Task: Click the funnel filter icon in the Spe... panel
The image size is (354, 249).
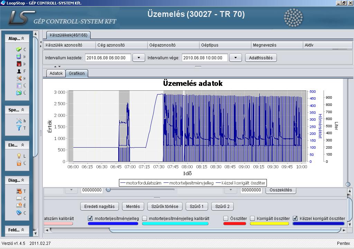Action: pyautogui.click(x=19, y=128)
